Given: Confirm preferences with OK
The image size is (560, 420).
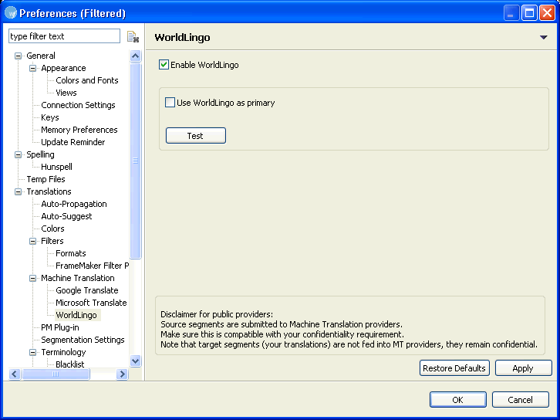Looking at the screenshot, I should pyautogui.click(x=458, y=400).
